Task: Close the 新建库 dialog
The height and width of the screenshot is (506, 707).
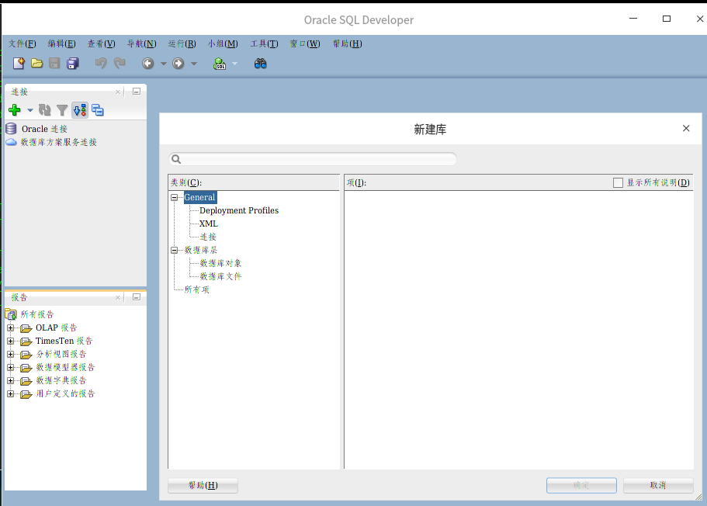Action: tap(686, 129)
